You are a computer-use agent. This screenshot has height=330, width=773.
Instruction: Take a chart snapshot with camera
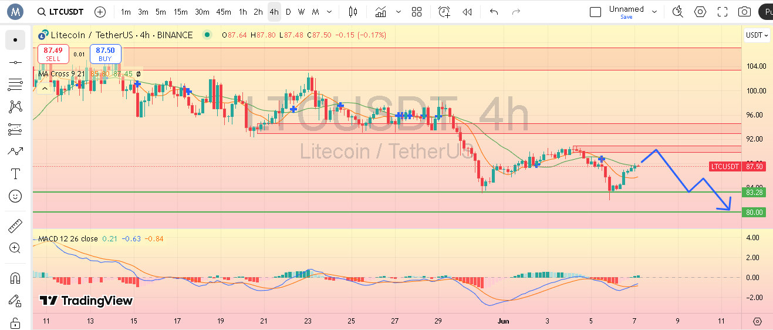click(x=745, y=12)
